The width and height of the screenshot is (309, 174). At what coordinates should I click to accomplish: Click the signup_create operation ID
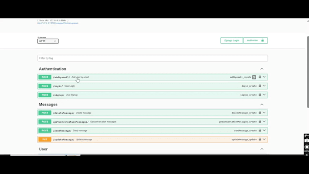(x=249, y=95)
